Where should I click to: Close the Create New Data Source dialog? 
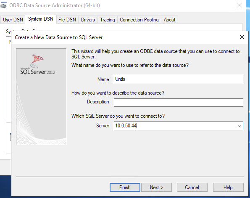point(242,37)
